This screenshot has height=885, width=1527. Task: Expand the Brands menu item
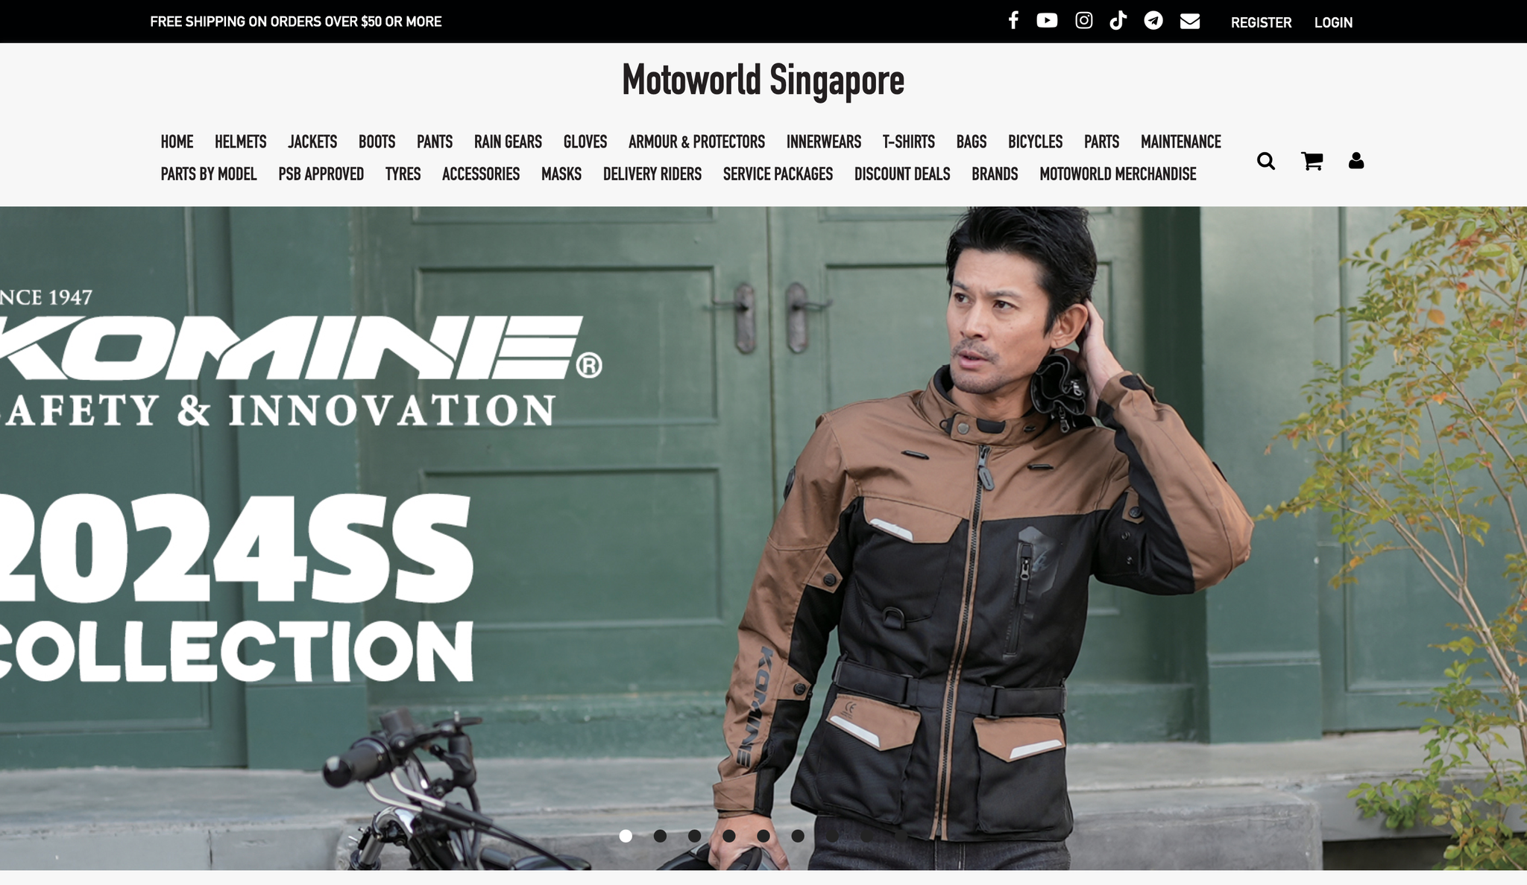(x=995, y=174)
